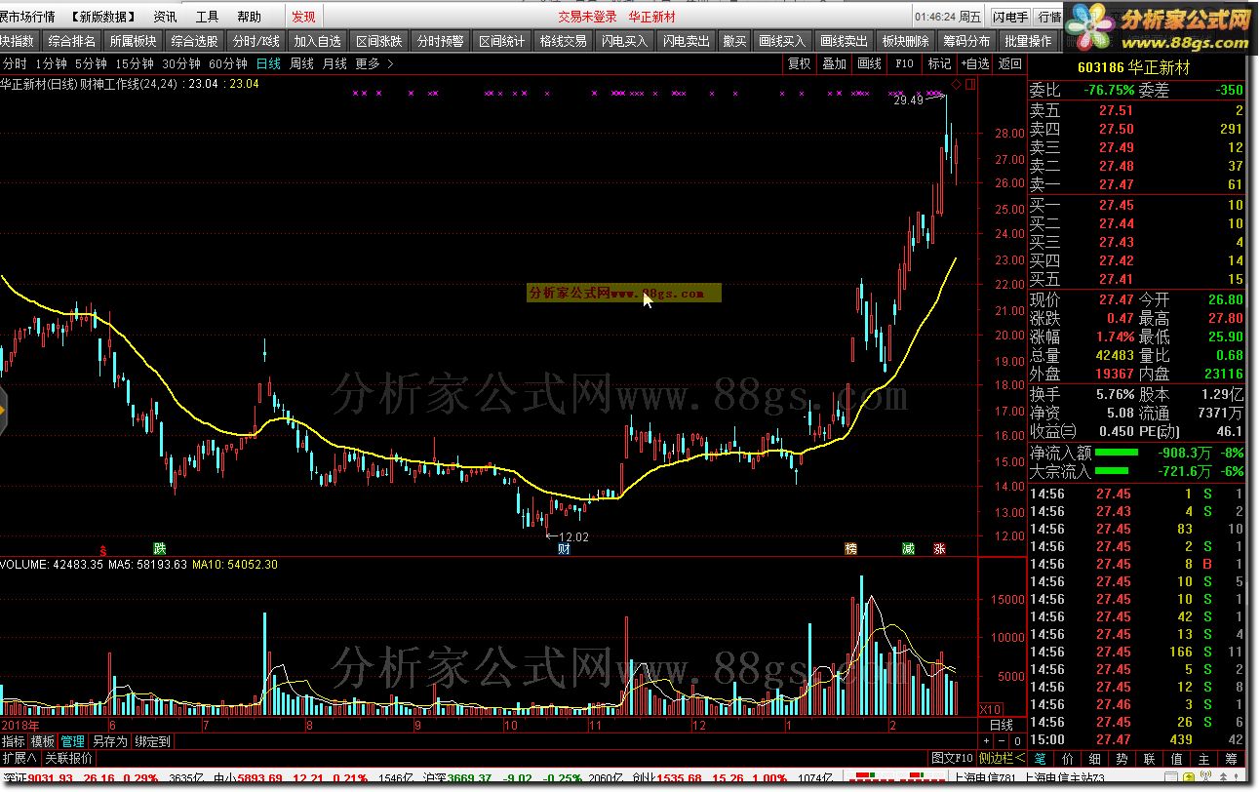Viewport: 1260px width, 792px height.
Task: Select the 5分钟 chart period
Action: pyautogui.click(x=91, y=63)
